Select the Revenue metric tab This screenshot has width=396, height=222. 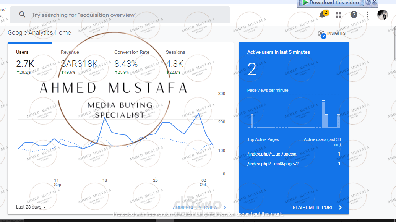pos(79,63)
